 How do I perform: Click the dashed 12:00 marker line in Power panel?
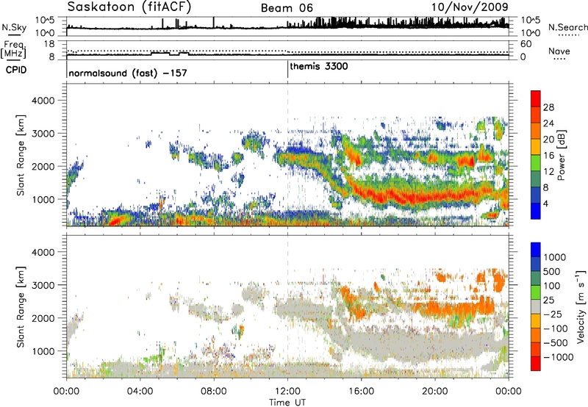coord(287,155)
